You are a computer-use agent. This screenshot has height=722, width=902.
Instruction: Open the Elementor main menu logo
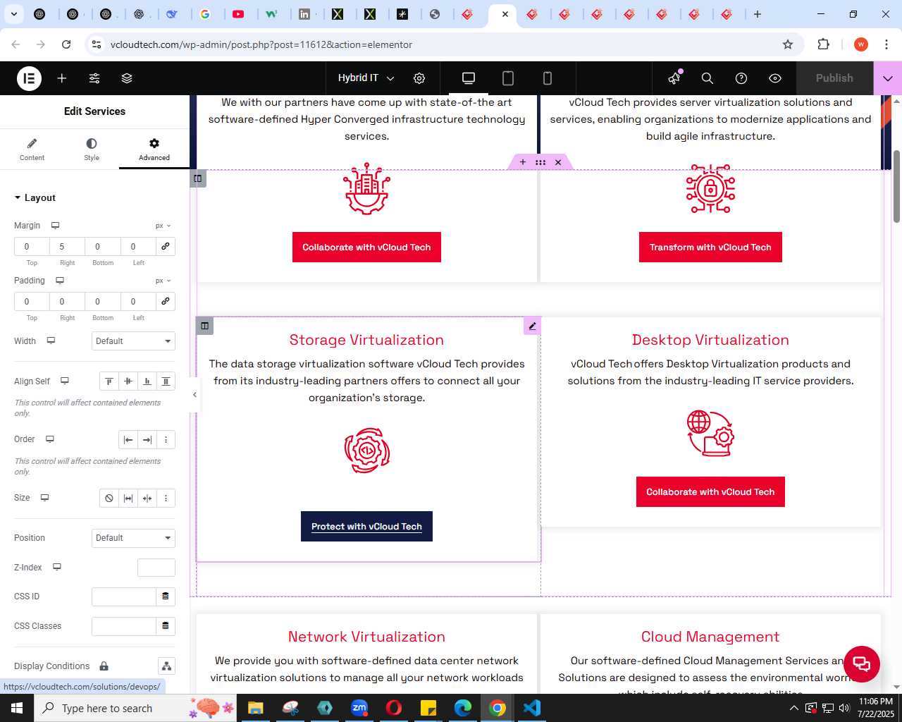coord(29,78)
